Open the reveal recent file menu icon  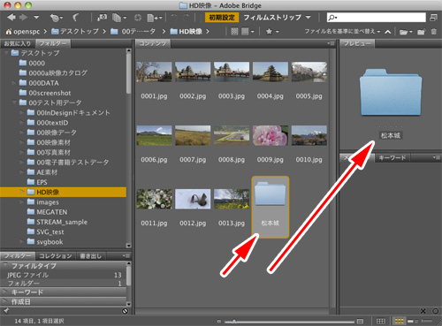56,18
